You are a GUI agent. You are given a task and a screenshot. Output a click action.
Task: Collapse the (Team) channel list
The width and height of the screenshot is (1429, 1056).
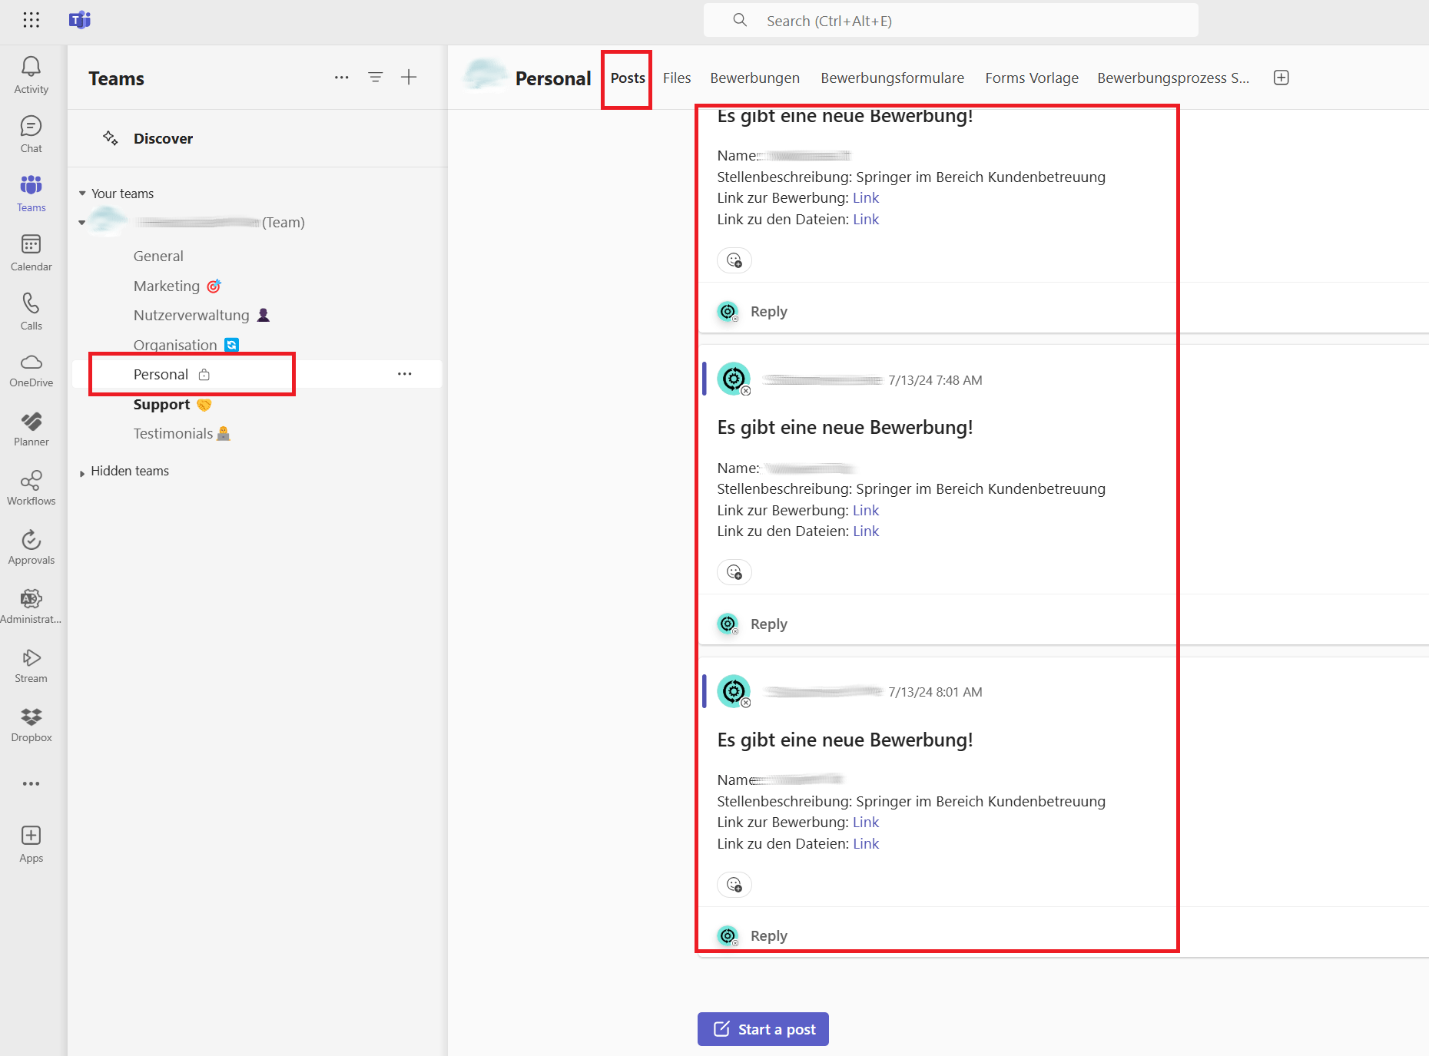point(82,223)
